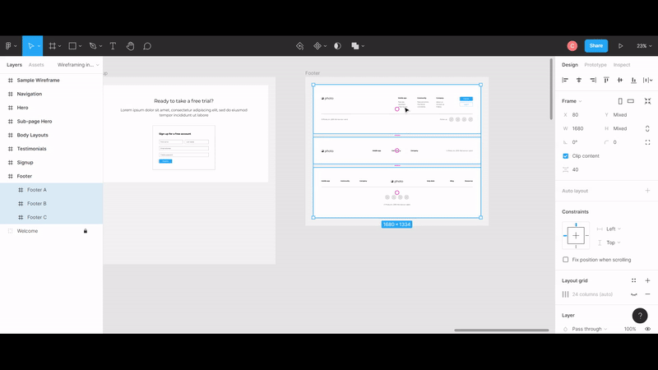The width and height of the screenshot is (658, 370).
Task: Enable Fix position when scrolling
Action: (565, 260)
